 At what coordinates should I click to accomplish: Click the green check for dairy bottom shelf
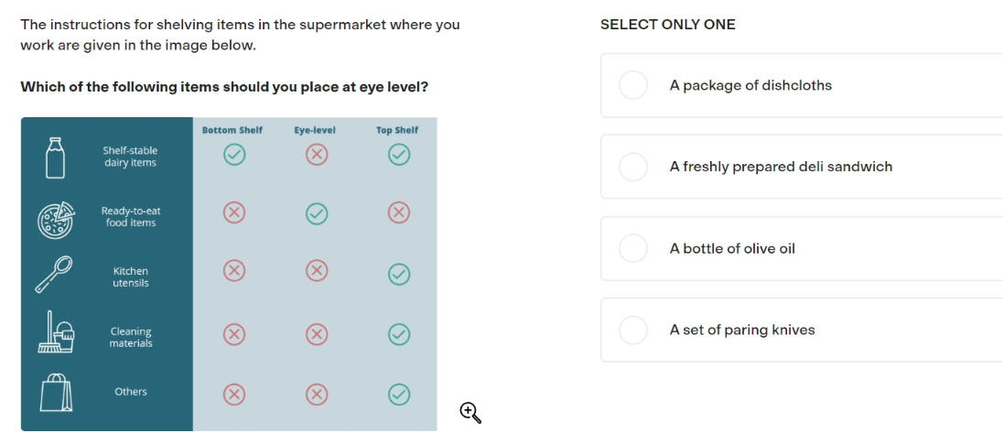tap(234, 154)
